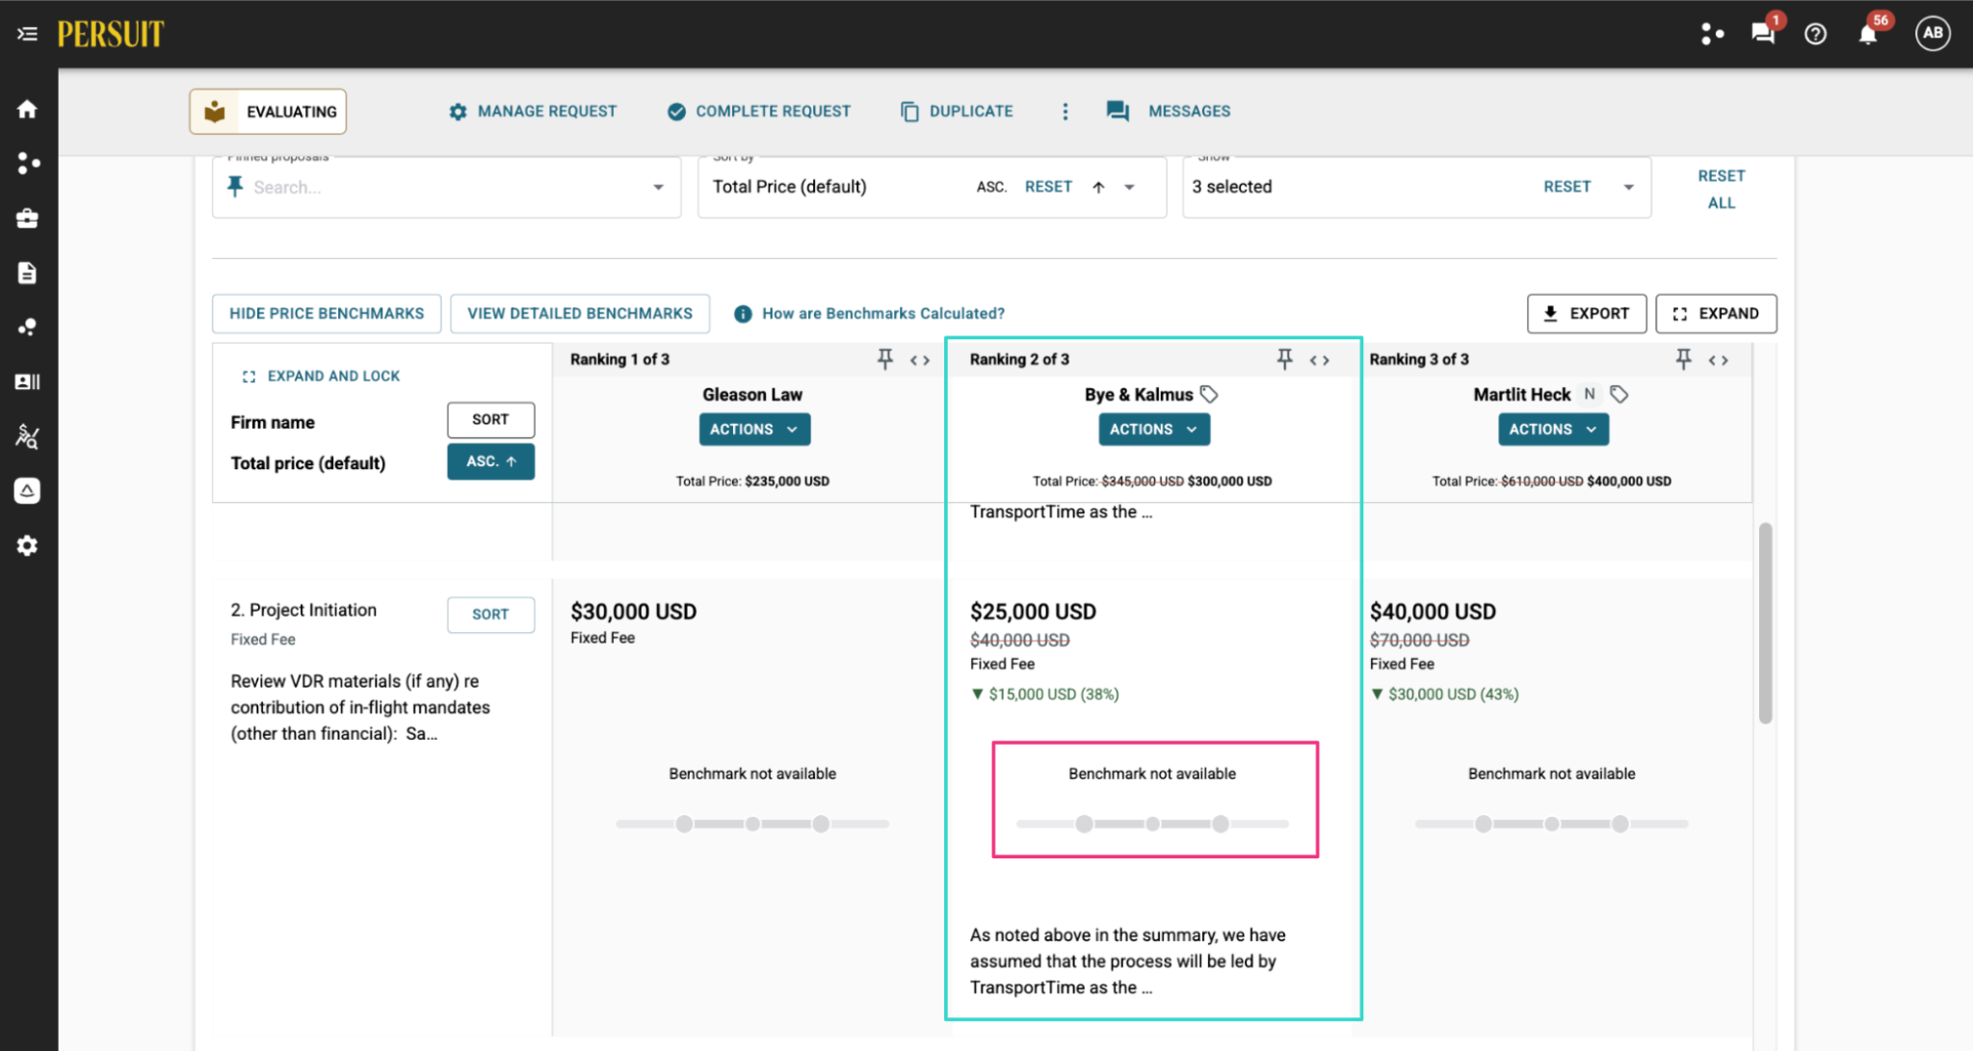
Task: Open Martlit Heck ACTIONS dropdown
Action: [x=1553, y=430]
